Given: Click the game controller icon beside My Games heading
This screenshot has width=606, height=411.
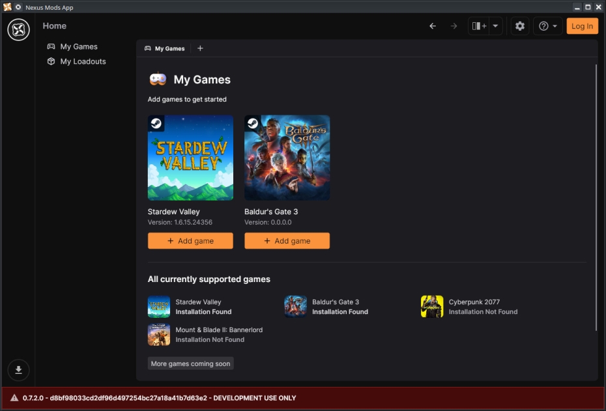Looking at the screenshot, I should [x=158, y=79].
